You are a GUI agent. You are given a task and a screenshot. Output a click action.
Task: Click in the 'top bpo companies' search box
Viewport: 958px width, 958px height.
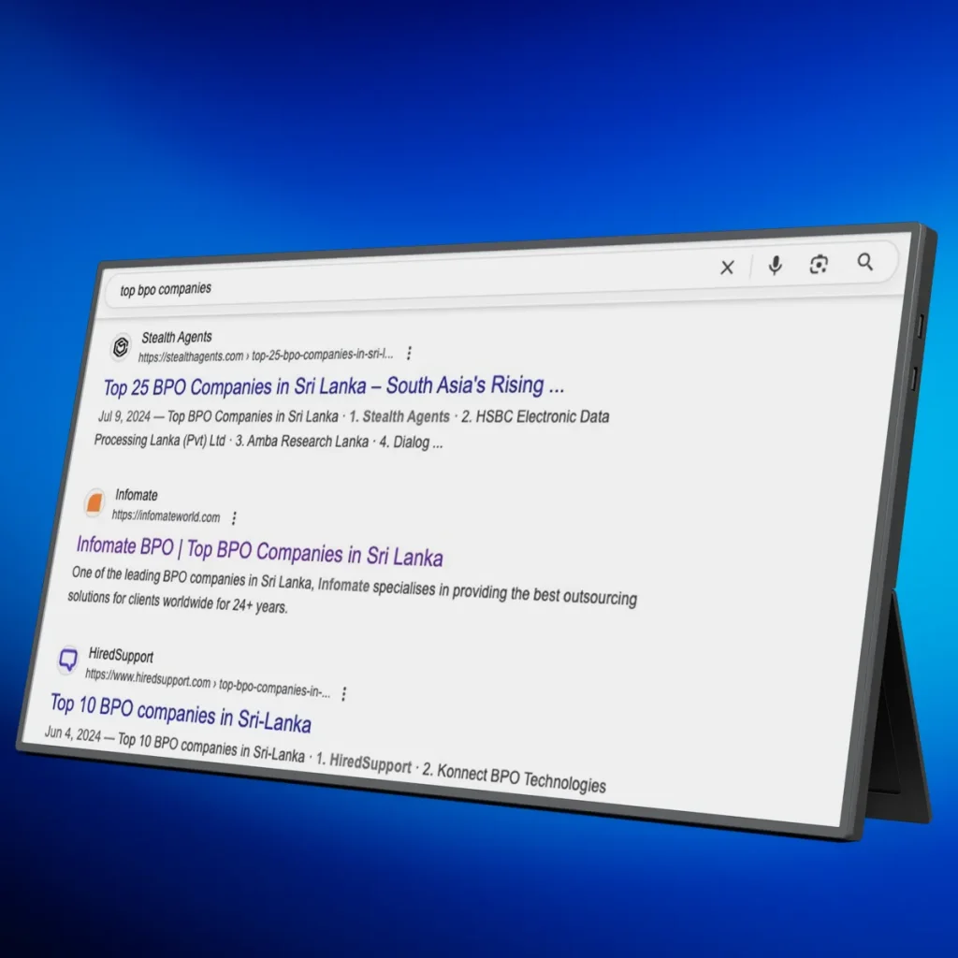point(374,284)
